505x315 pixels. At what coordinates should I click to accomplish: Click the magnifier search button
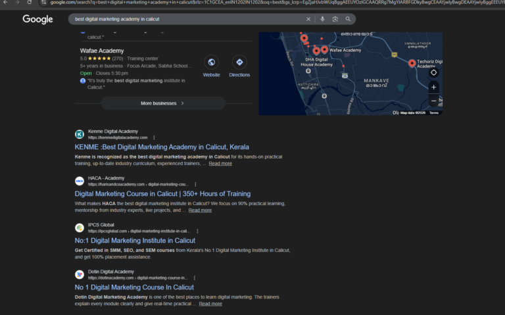(348, 19)
